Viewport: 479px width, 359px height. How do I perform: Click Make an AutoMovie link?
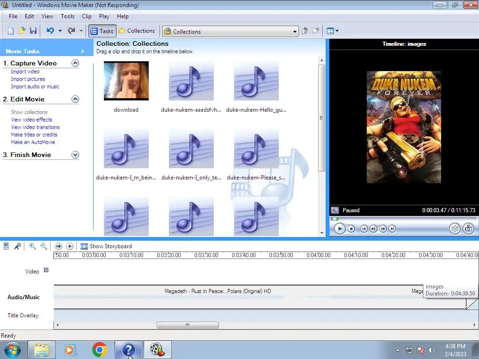tap(33, 142)
